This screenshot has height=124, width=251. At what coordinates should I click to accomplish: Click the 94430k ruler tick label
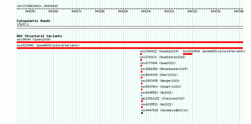[x=146, y=11]
